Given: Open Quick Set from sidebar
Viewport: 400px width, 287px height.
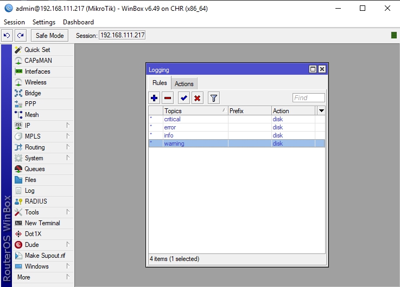Looking at the screenshot, I should coord(43,50).
